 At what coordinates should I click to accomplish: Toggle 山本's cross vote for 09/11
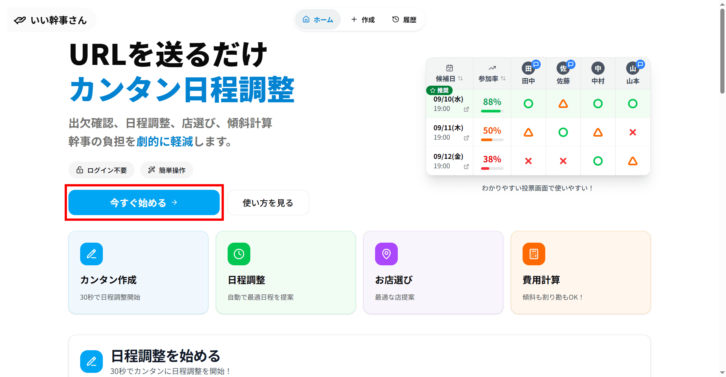pyautogui.click(x=633, y=132)
